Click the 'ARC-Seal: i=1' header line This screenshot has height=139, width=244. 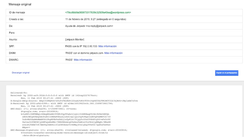(x=44, y=109)
